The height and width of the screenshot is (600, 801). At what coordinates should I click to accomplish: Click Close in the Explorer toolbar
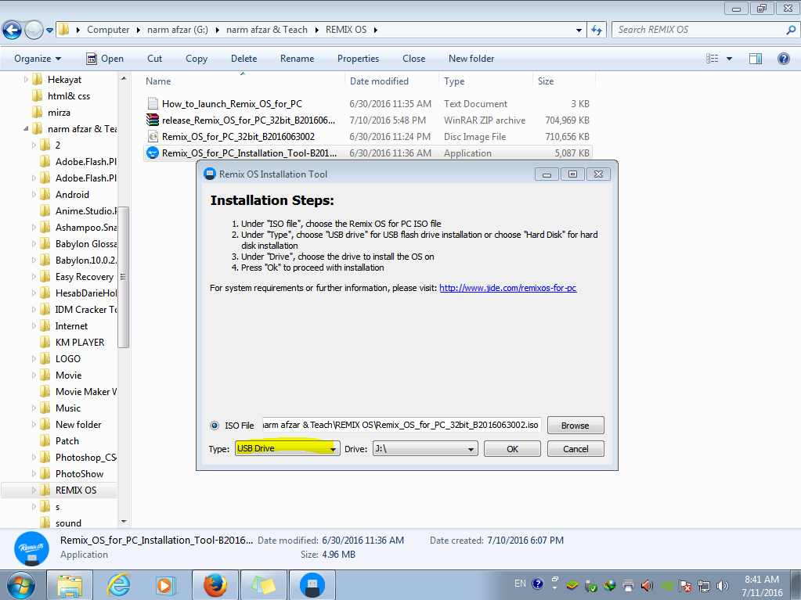pyautogui.click(x=413, y=59)
